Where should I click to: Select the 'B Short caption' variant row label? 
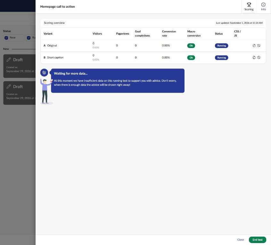click(x=53, y=58)
